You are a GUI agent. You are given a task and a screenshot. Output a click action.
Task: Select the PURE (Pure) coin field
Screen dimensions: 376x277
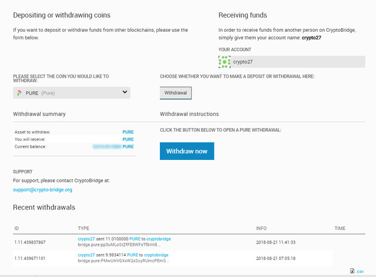click(x=72, y=93)
